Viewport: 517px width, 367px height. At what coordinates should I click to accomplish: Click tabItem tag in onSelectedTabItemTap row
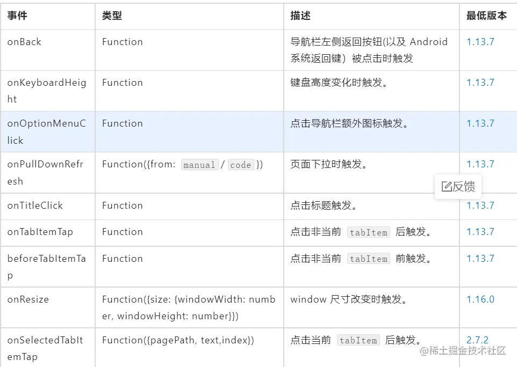click(358, 341)
